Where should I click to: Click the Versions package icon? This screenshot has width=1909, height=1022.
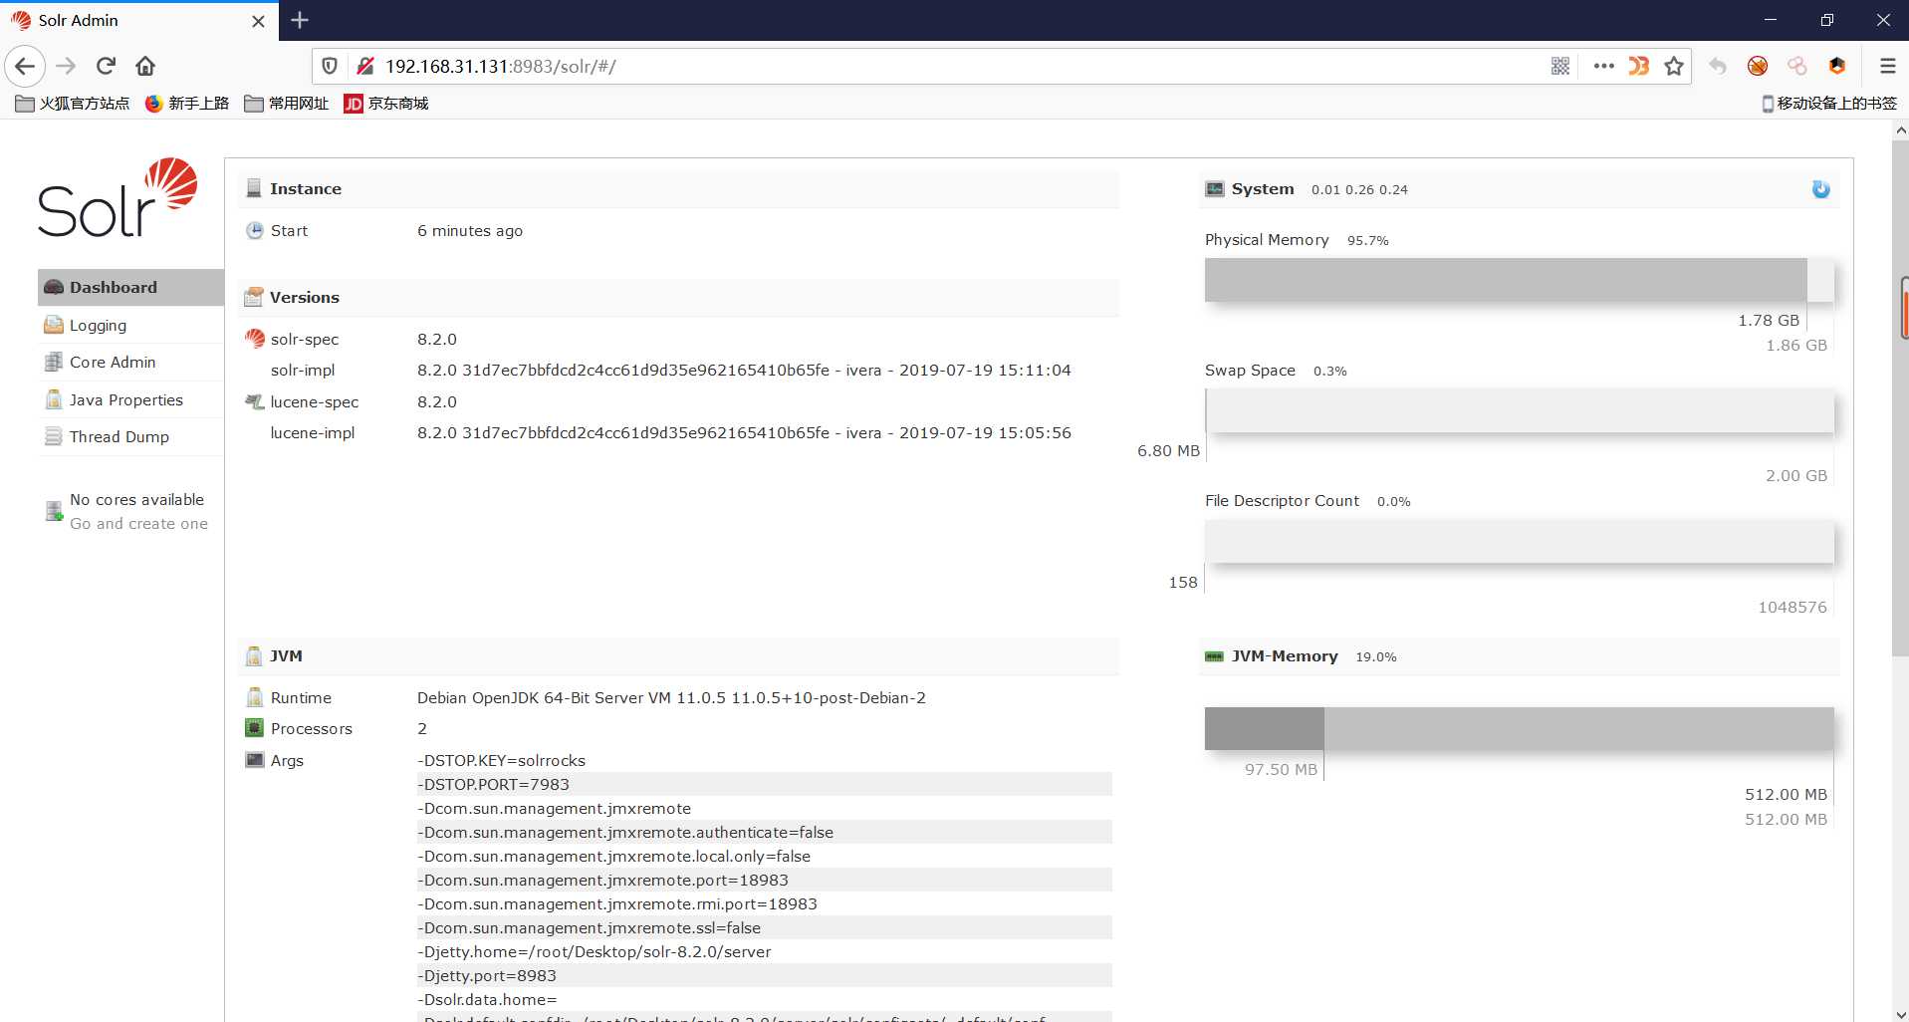pyautogui.click(x=254, y=297)
